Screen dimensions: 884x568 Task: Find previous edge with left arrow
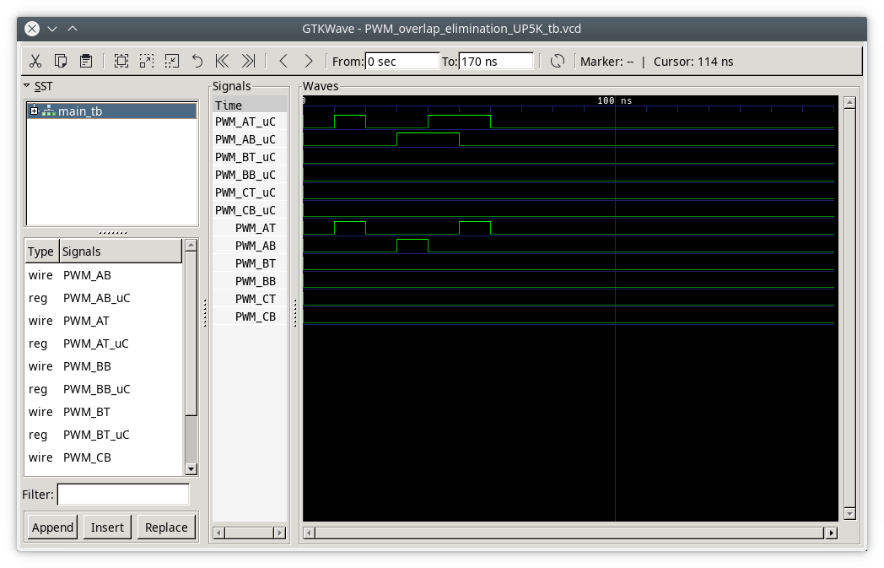[x=283, y=61]
